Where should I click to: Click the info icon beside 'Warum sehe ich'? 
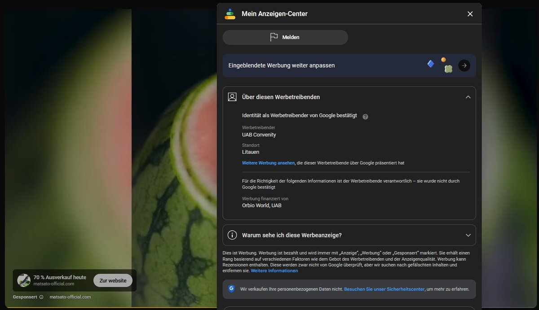pos(232,235)
